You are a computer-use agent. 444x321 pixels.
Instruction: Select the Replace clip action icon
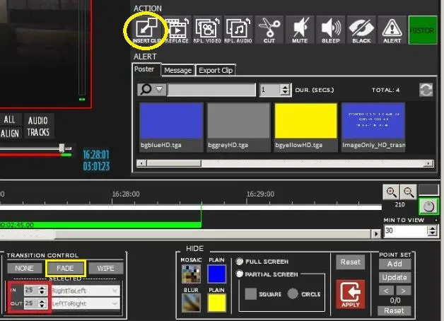coord(177,30)
